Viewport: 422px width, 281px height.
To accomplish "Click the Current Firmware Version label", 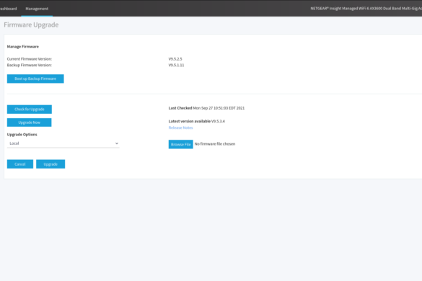I will [30, 59].
